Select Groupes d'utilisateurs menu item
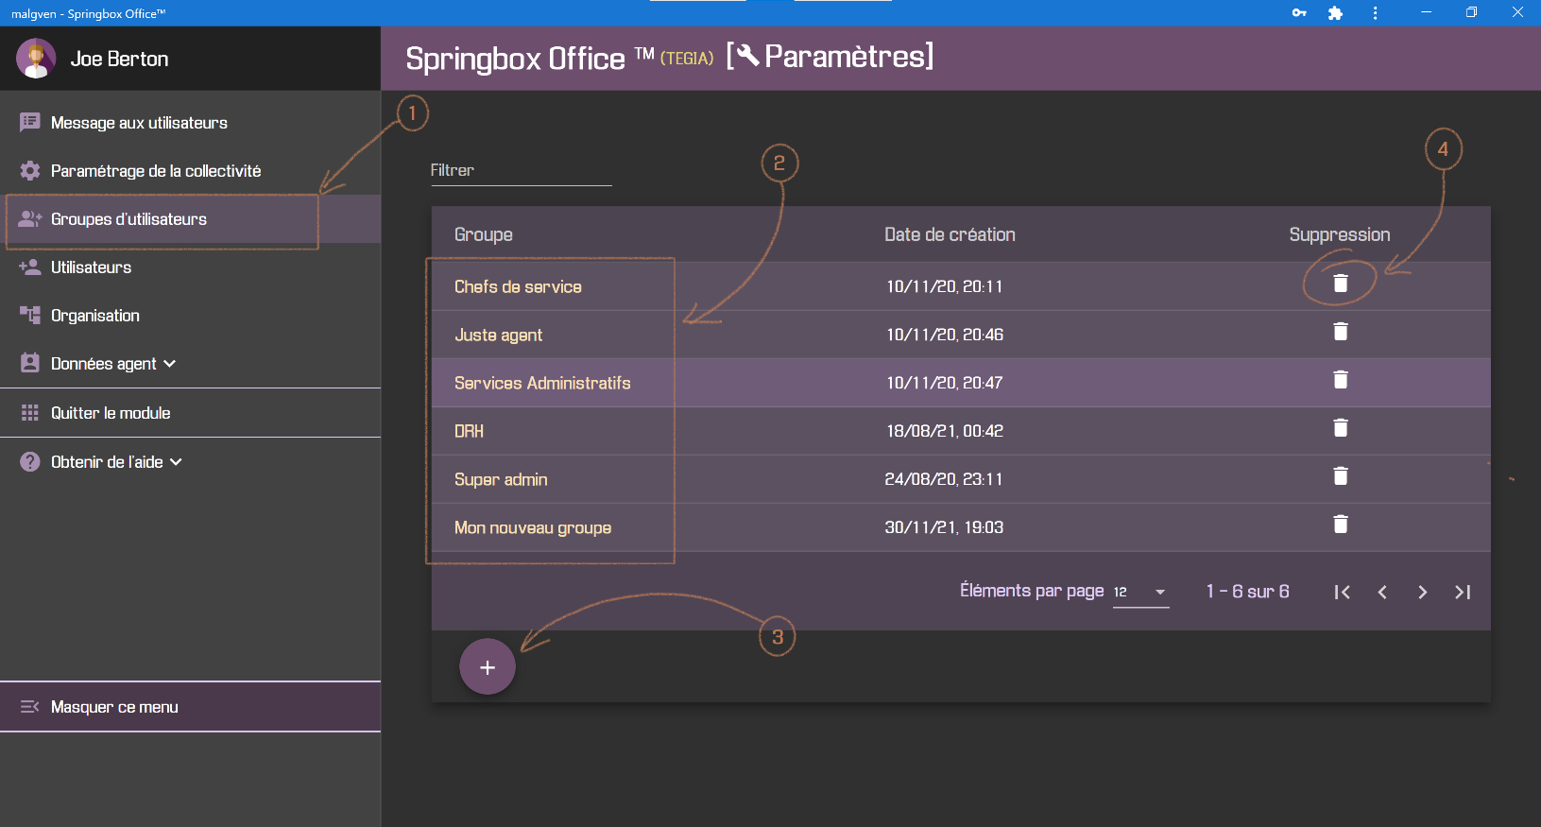Image resolution: width=1541 pixels, height=827 pixels. (x=190, y=219)
